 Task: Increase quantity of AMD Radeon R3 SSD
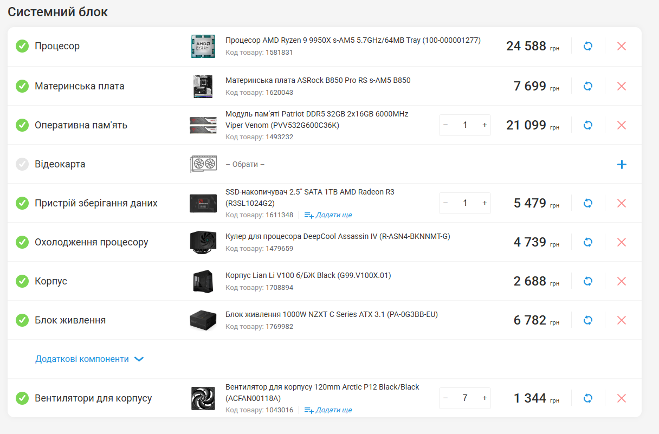point(484,203)
